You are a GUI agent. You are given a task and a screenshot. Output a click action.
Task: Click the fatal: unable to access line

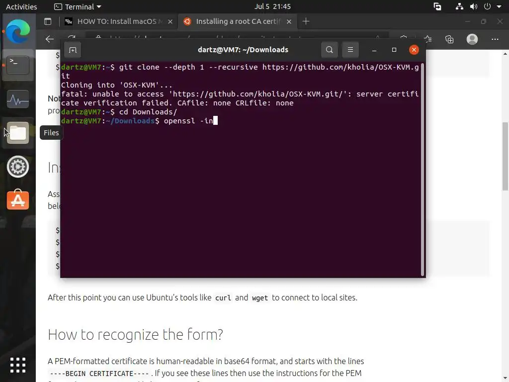tap(240, 98)
